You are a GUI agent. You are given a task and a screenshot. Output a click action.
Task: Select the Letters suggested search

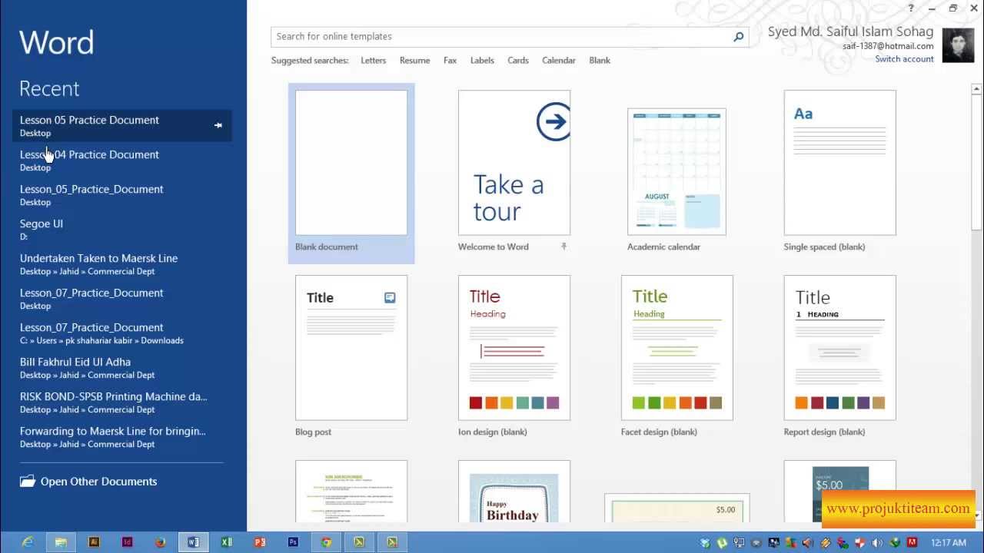point(373,61)
